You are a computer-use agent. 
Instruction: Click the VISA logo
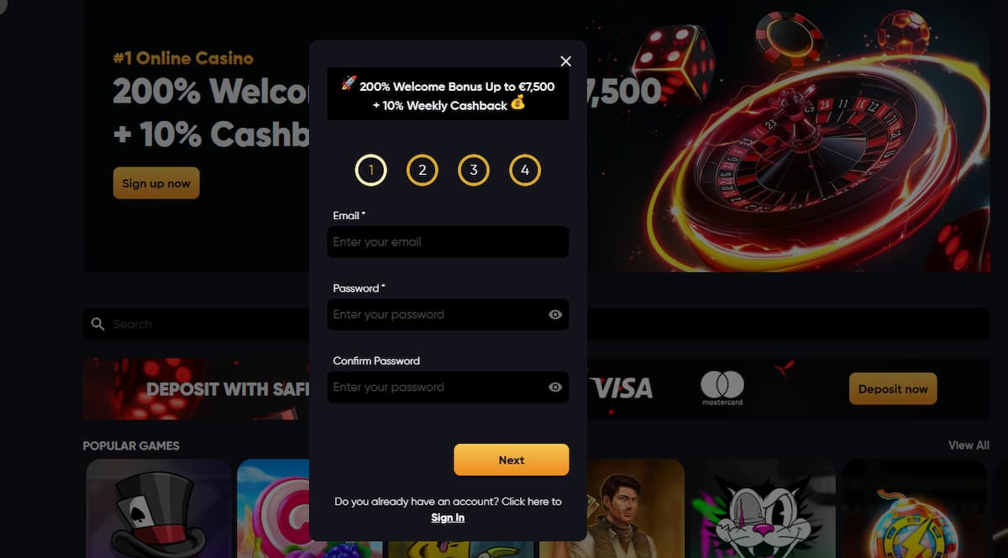pos(622,387)
